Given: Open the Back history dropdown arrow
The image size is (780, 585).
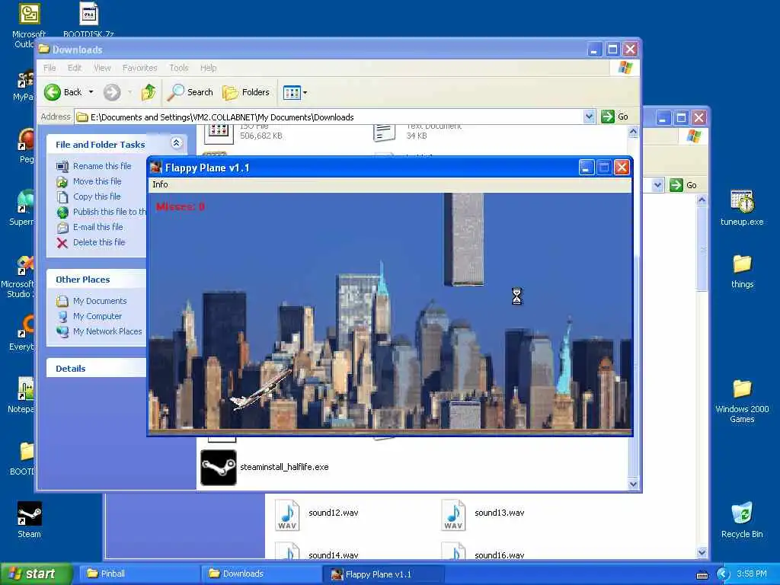Looking at the screenshot, I should 91,92.
